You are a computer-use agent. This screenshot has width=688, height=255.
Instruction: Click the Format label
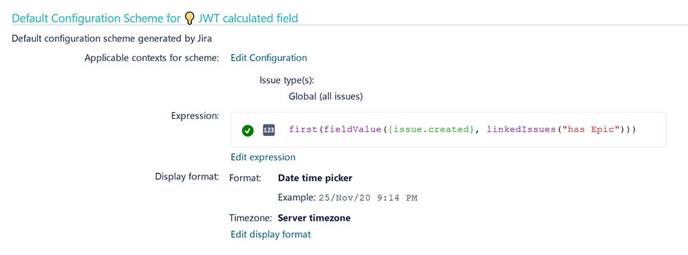(x=246, y=178)
